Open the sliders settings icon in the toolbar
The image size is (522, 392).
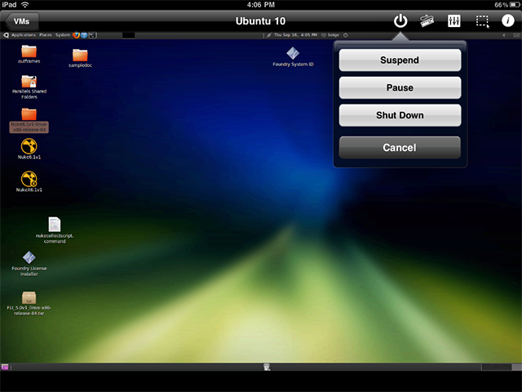[x=454, y=21]
